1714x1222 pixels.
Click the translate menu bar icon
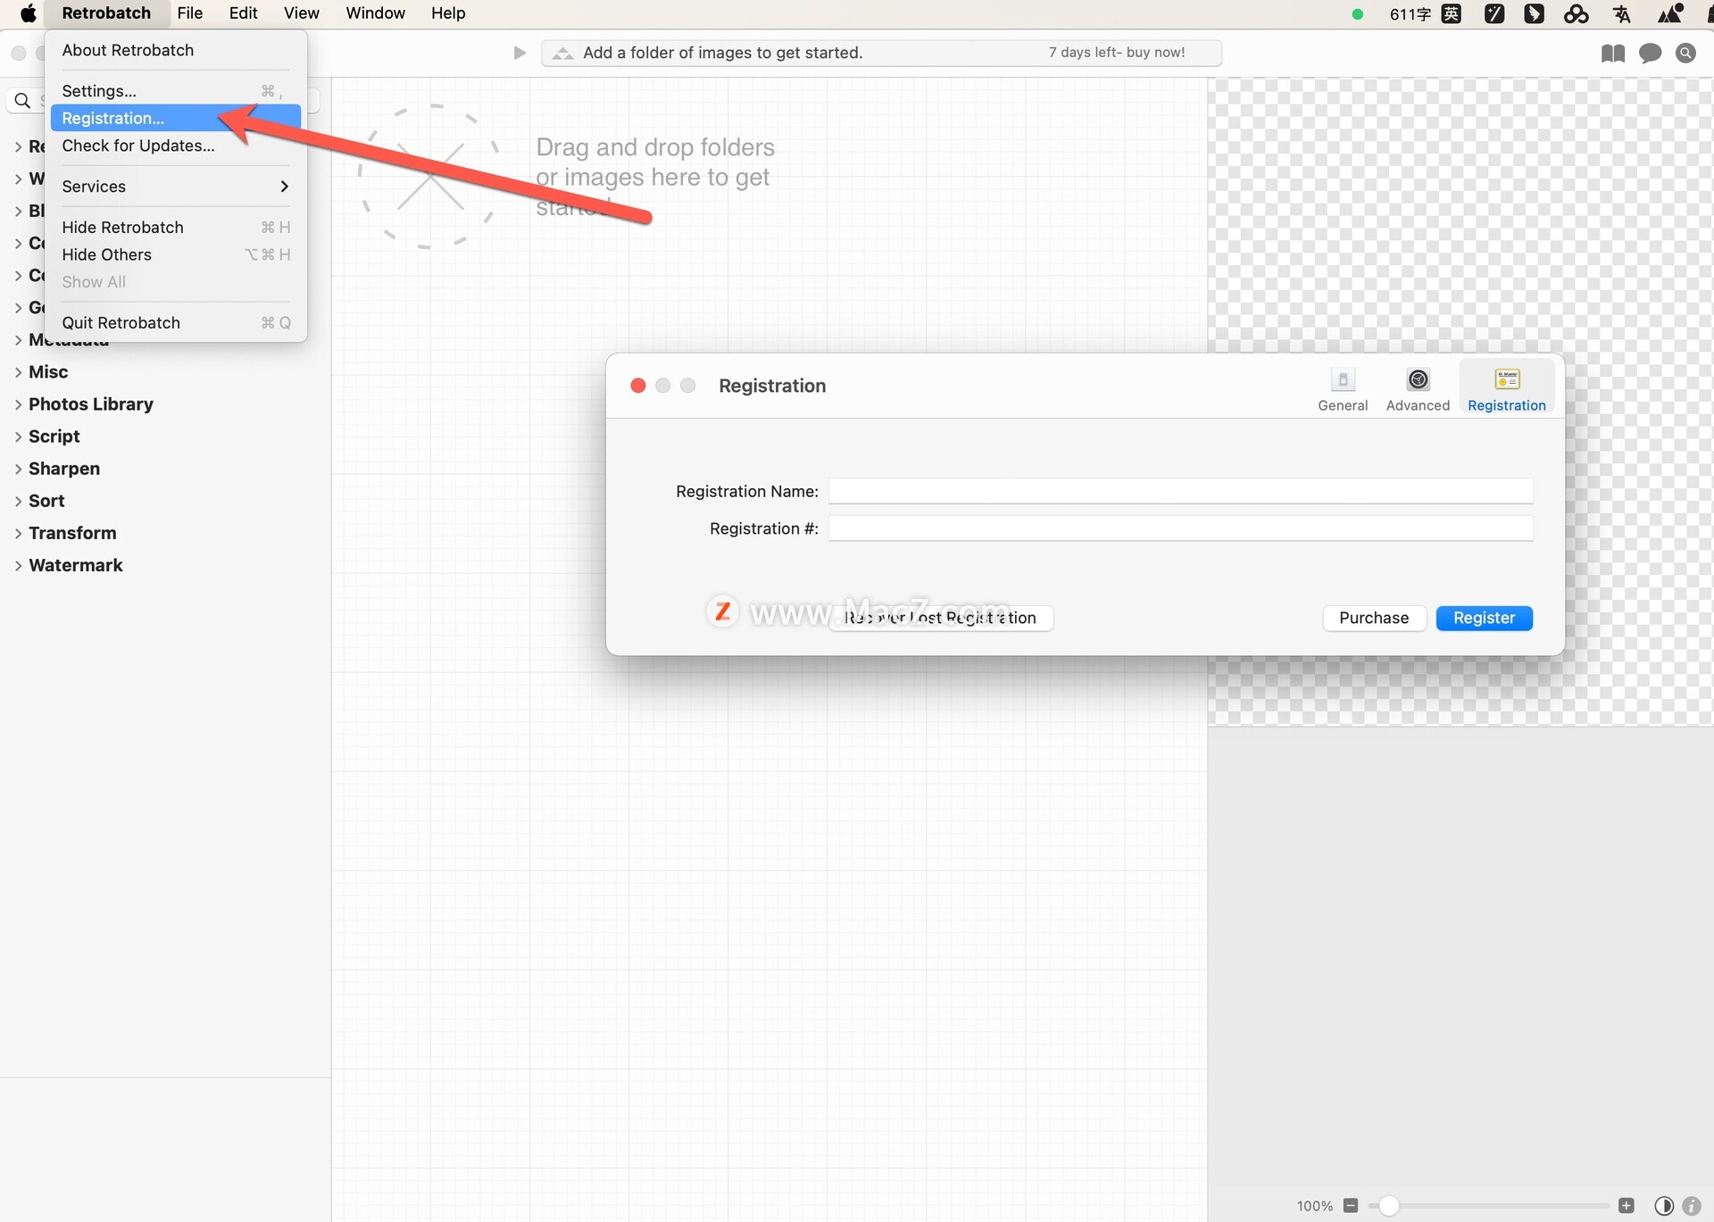click(x=1622, y=13)
